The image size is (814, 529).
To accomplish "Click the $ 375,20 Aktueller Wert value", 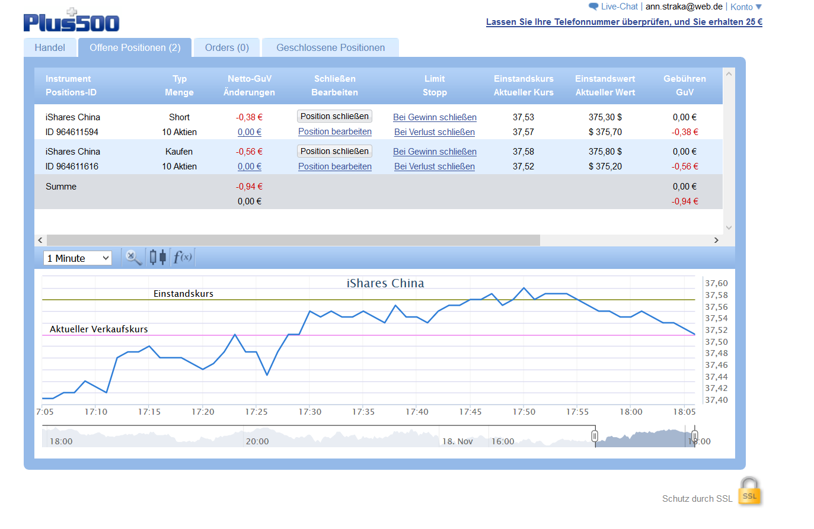I will 605,166.
